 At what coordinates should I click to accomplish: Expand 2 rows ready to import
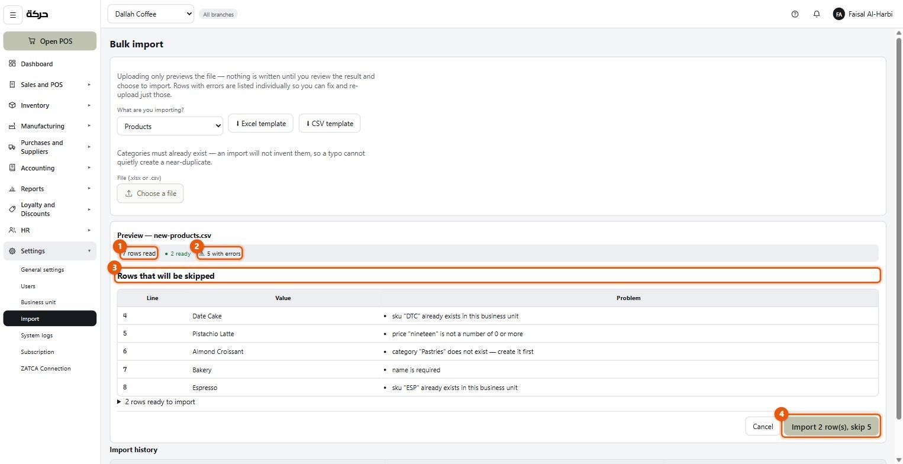point(156,402)
